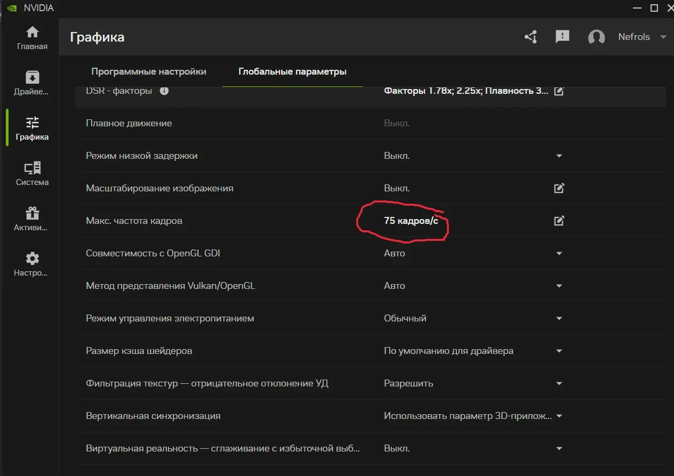The width and height of the screenshot is (674, 476).
Task: Open the Метод представления Vulkan/OpenGL dropdown
Action: point(559,286)
